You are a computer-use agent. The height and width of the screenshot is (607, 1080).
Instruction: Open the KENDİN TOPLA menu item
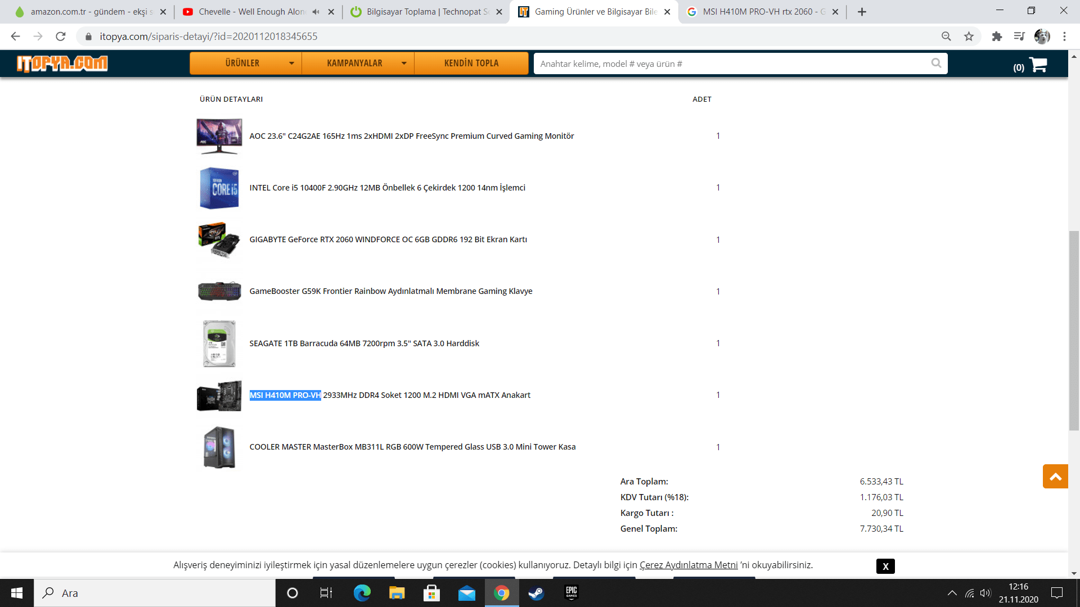(x=471, y=64)
